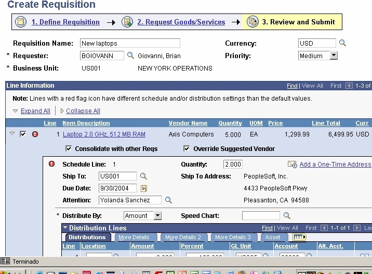Go to step 2. Request Goods/Services
This screenshot has width=372, height=274.
(181, 22)
